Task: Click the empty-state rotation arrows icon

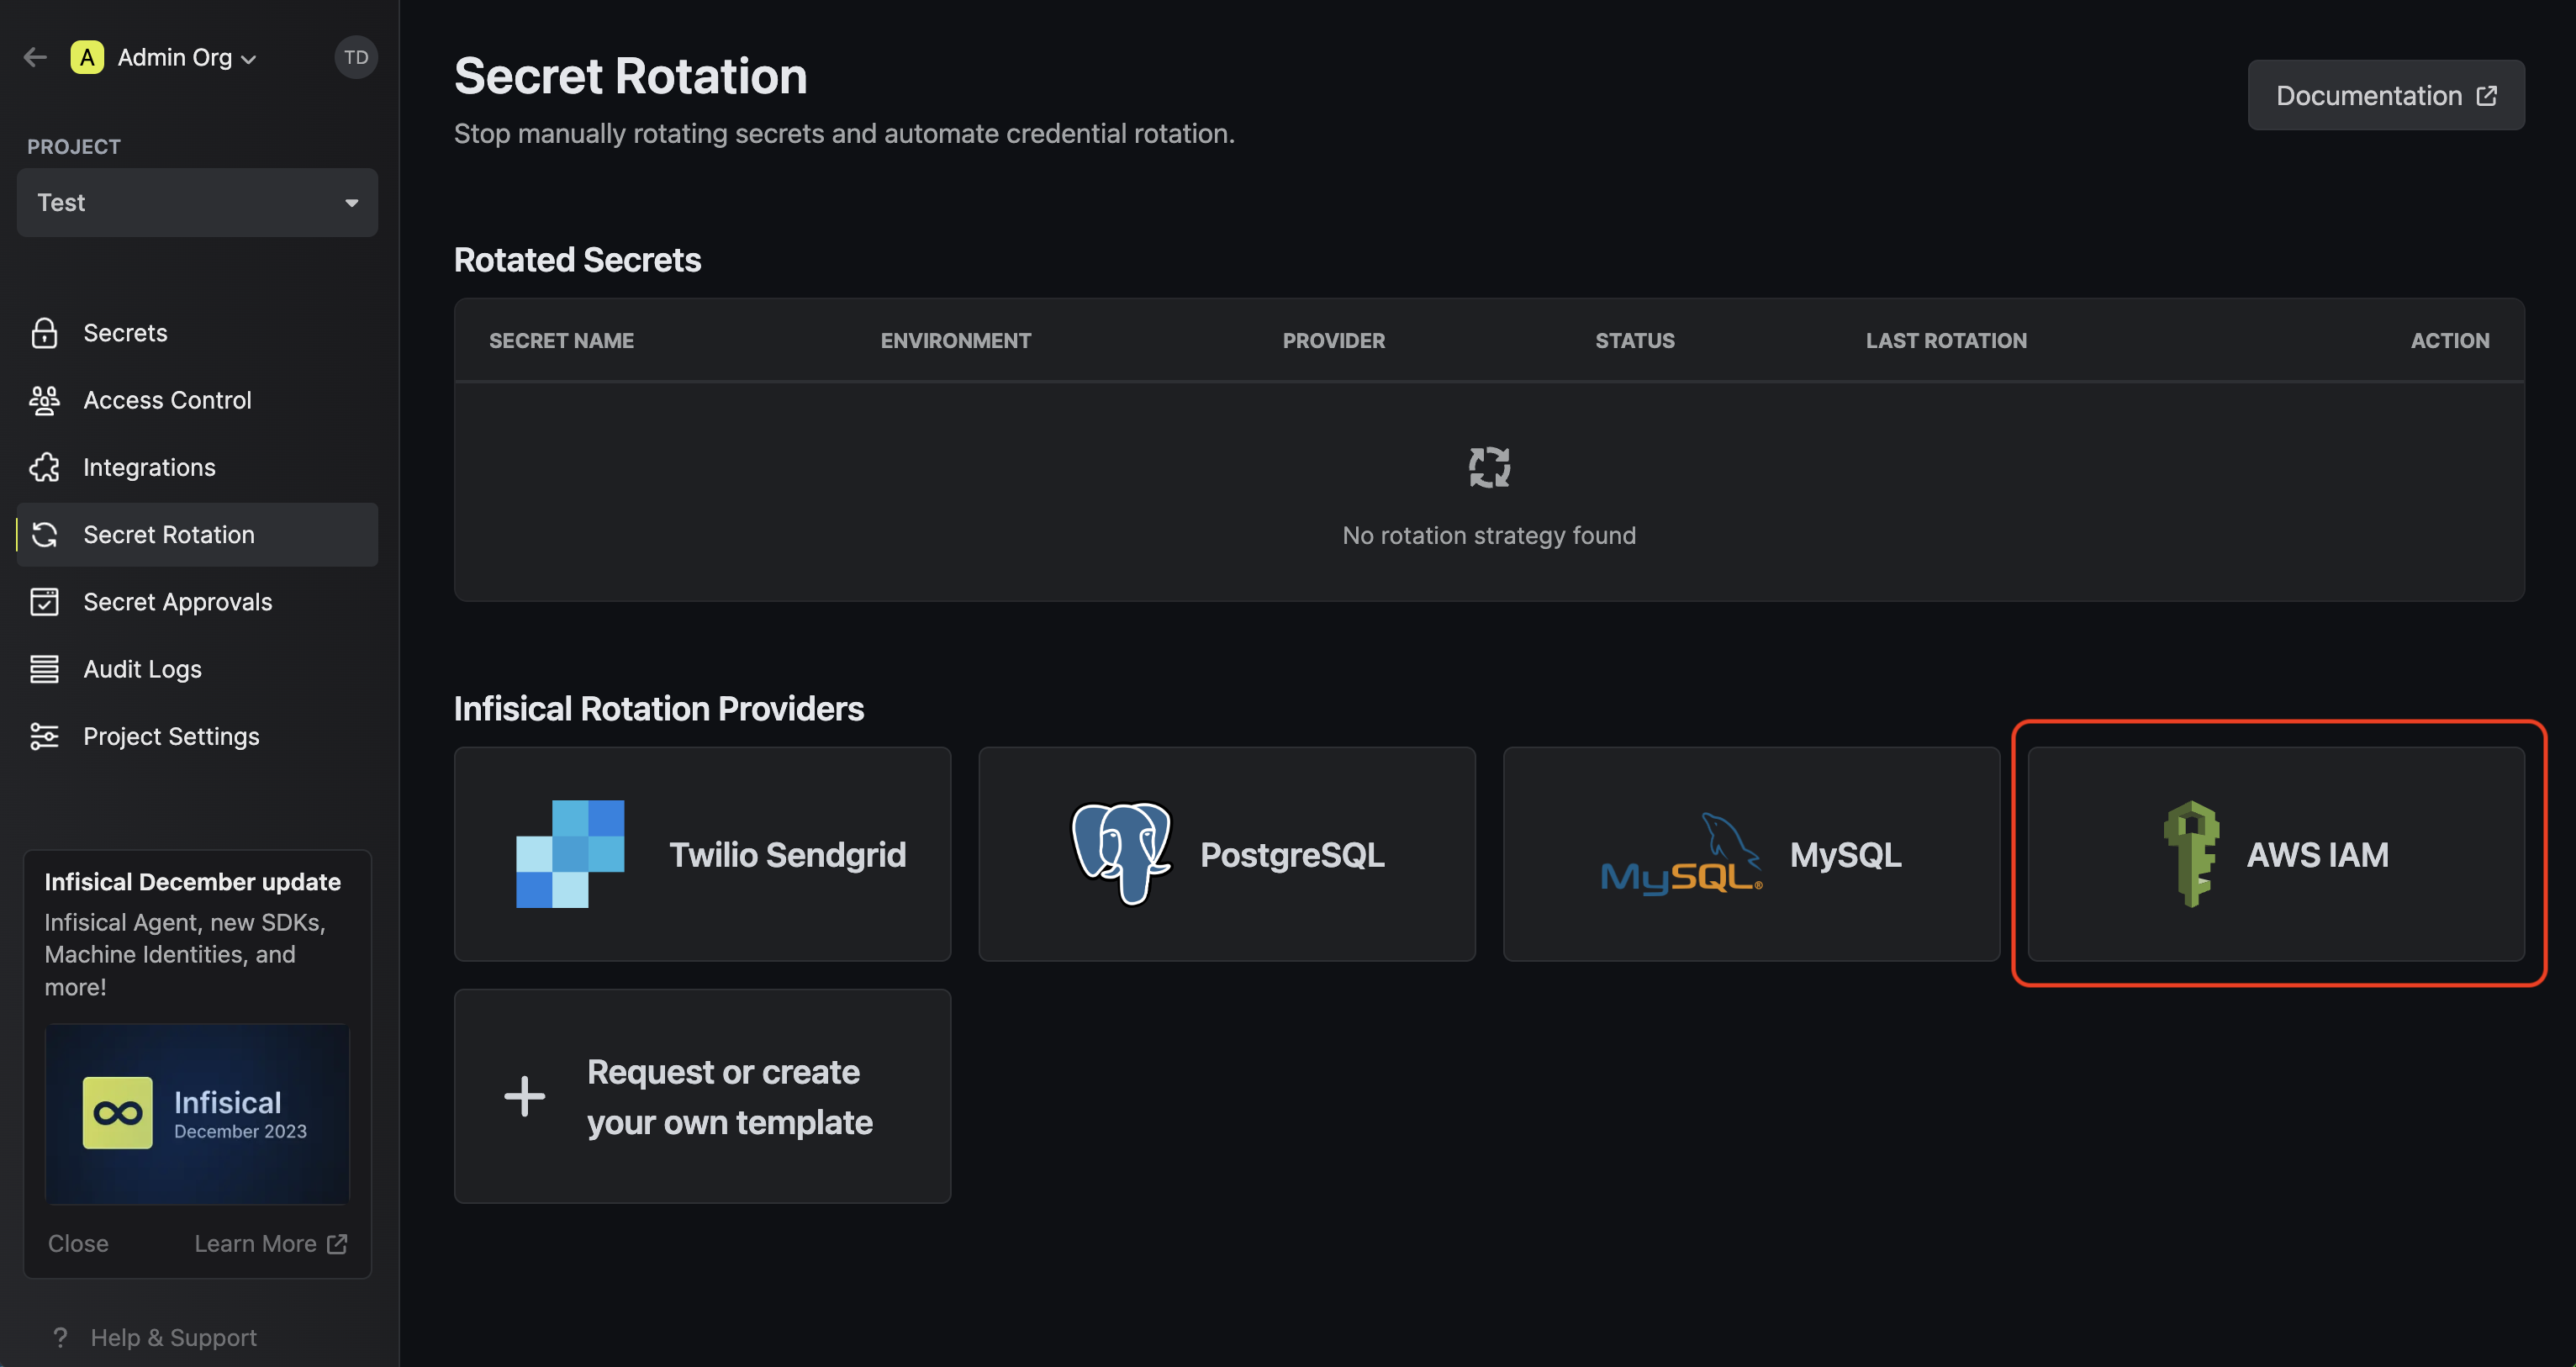Action: [x=1489, y=467]
